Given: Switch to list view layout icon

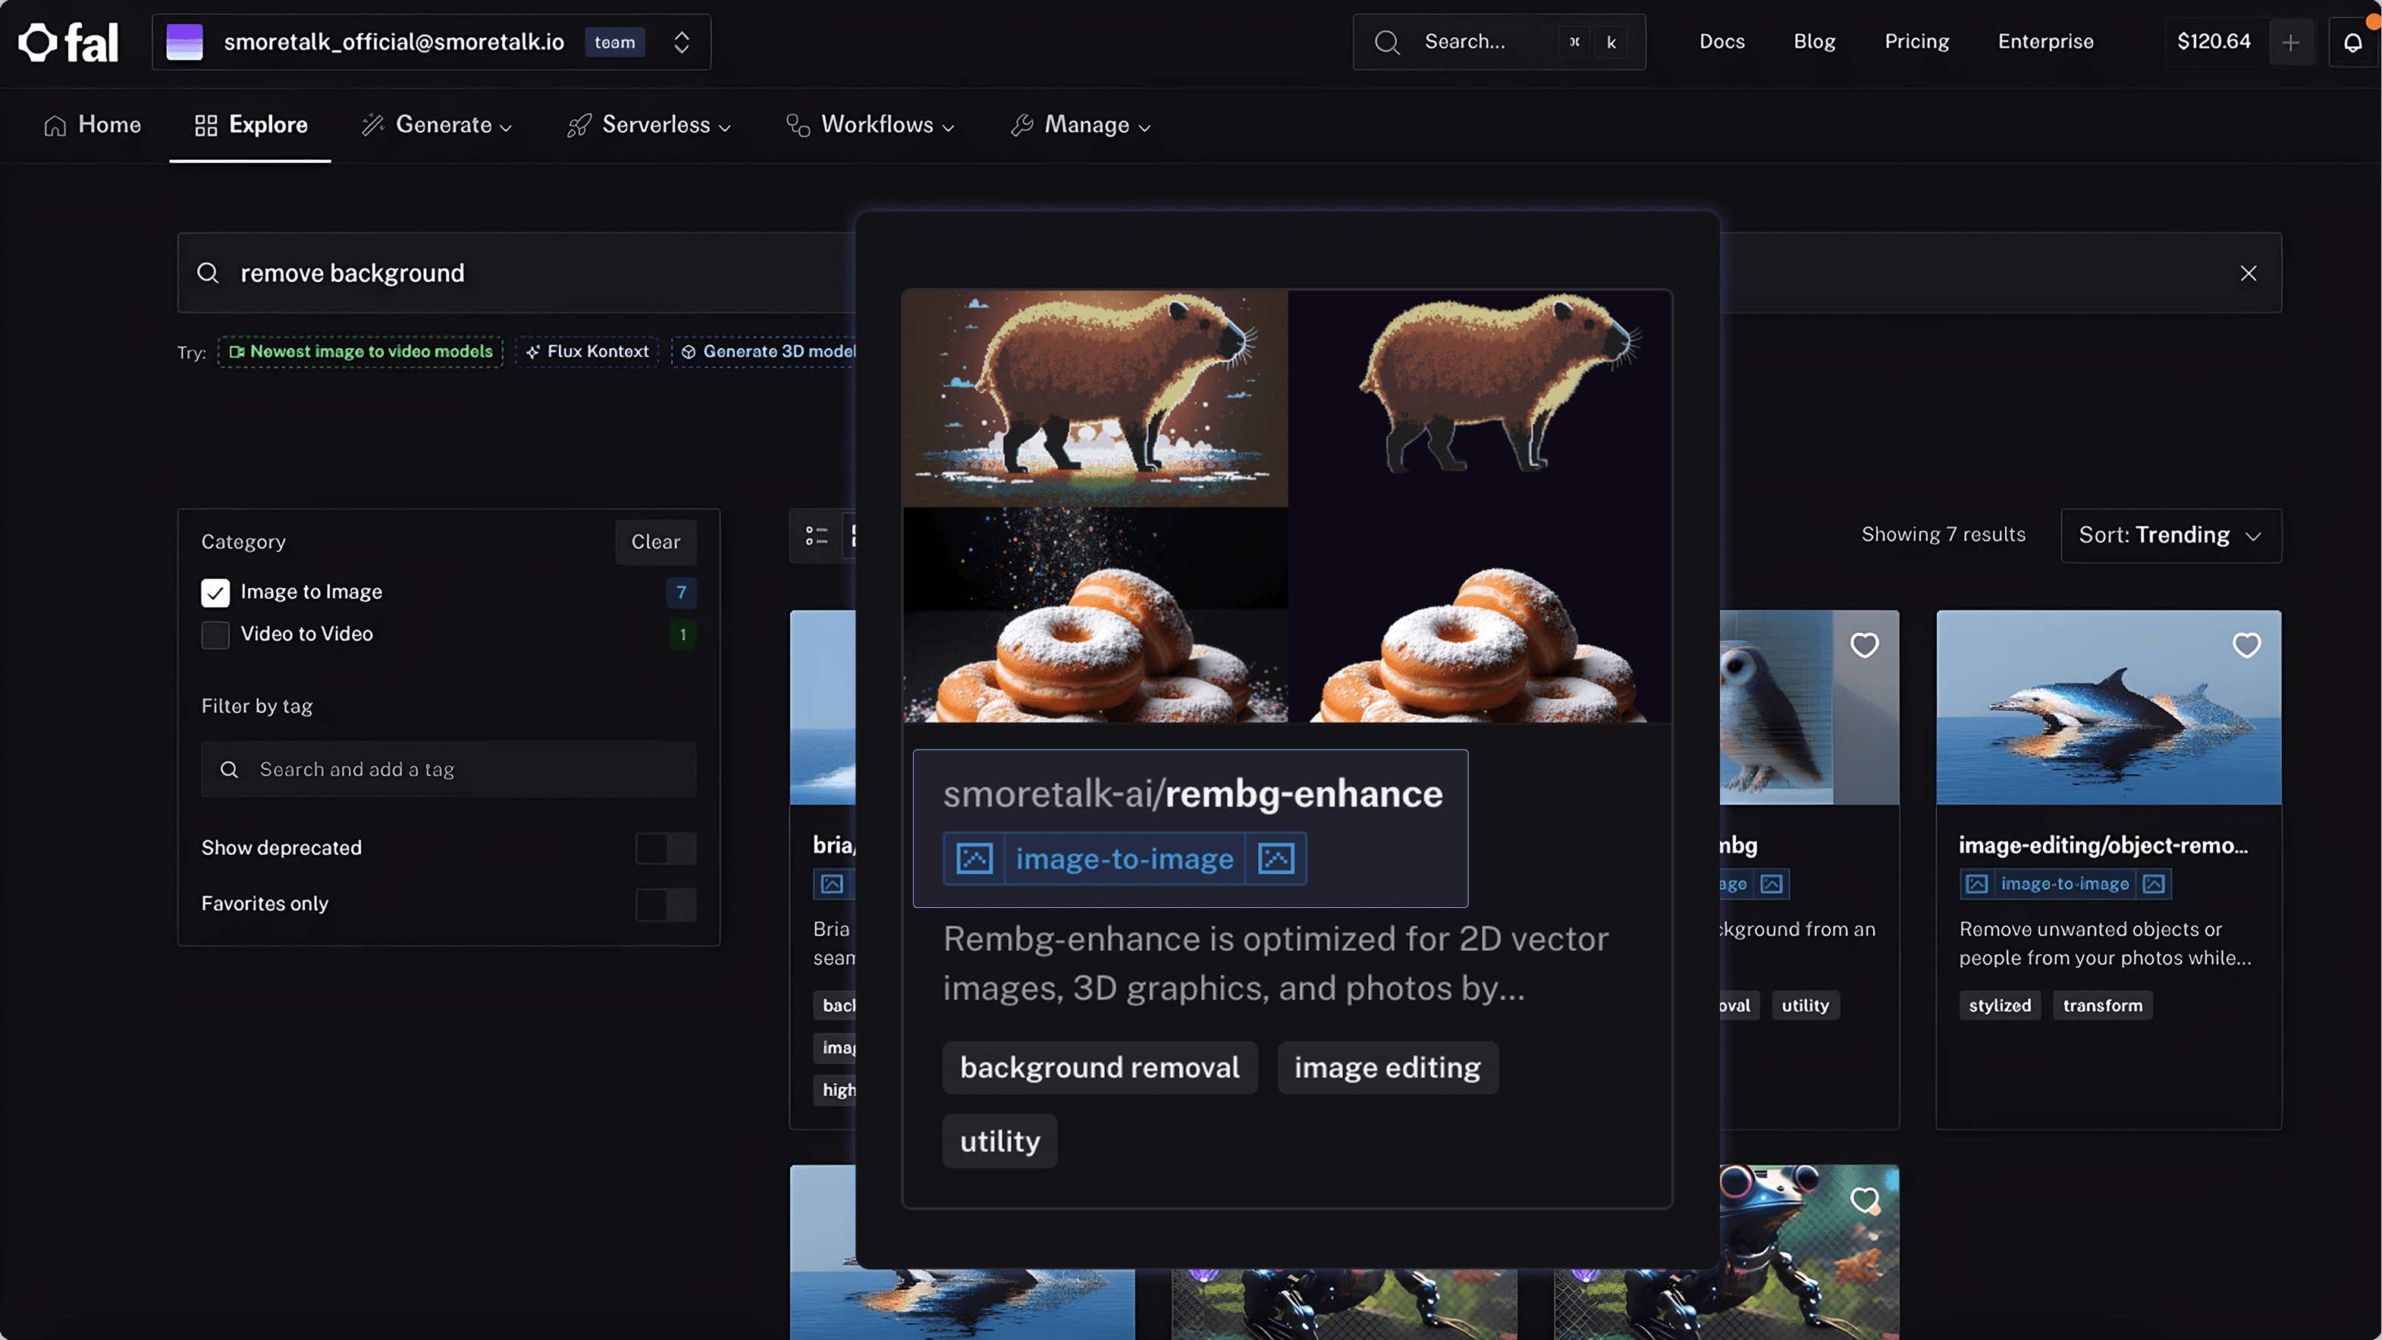Looking at the screenshot, I should [815, 536].
